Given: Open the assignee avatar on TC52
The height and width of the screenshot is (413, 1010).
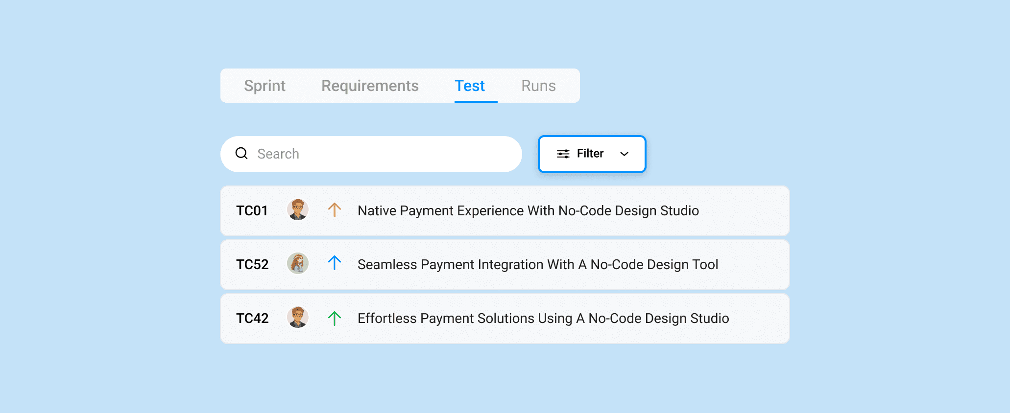Looking at the screenshot, I should (298, 264).
